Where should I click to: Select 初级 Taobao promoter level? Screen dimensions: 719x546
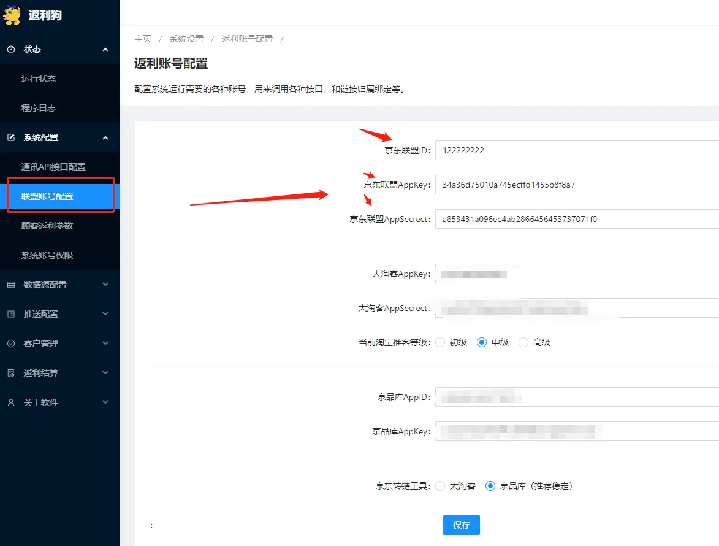pyautogui.click(x=440, y=342)
